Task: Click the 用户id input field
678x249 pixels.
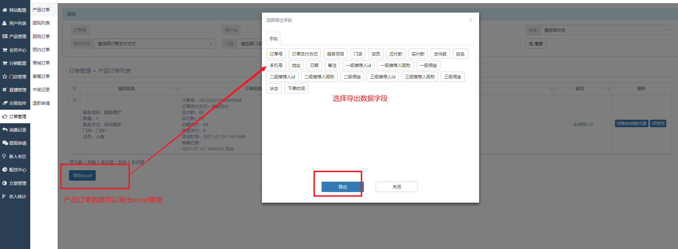Action: tap(251, 30)
